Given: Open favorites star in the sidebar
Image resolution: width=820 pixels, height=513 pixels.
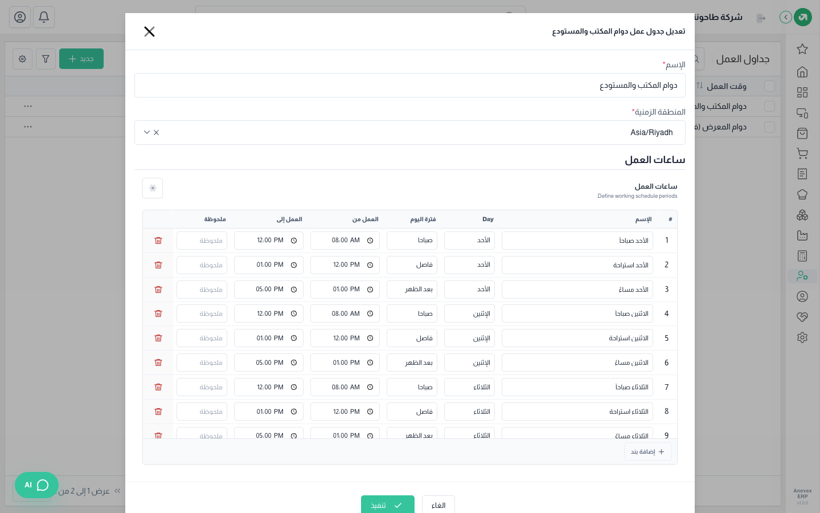Looking at the screenshot, I should point(802,49).
